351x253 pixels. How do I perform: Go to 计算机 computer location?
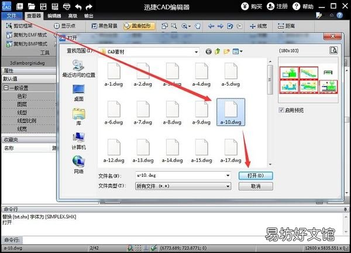pyautogui.click(x=78, y=141)
